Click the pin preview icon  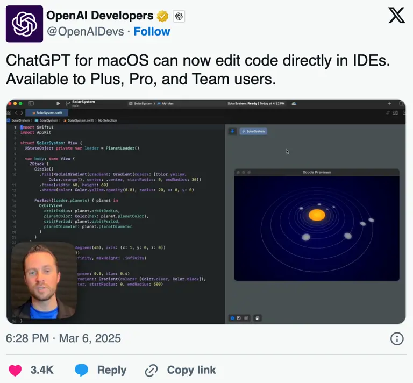point(232,131)
